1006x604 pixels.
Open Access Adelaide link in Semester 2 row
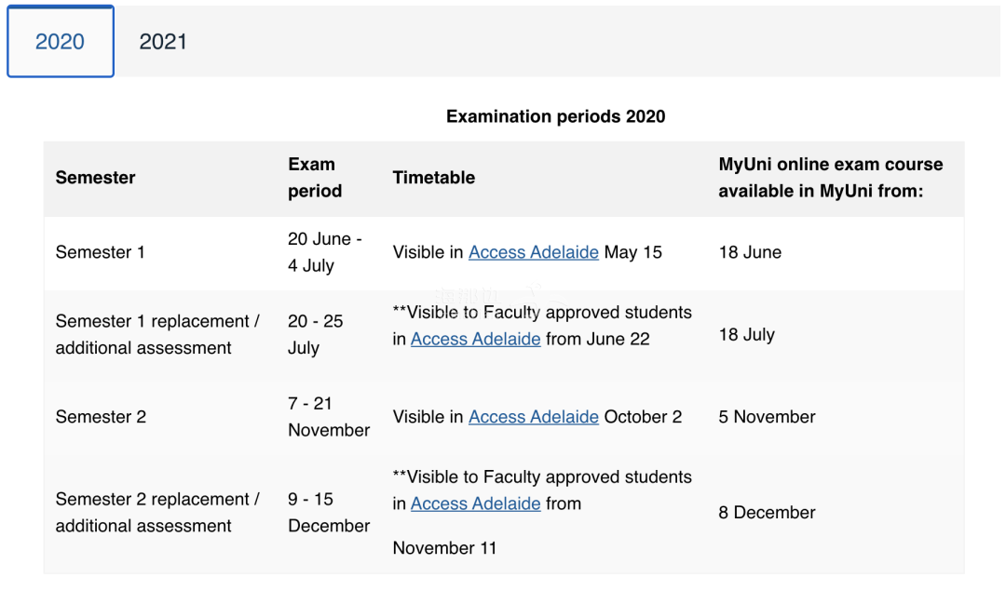tap(533, 418)
